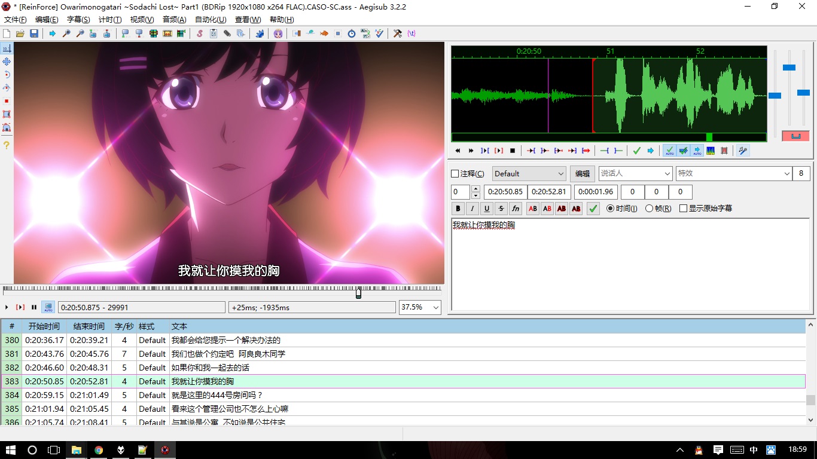Select the Rotate on Z axis tool
This screenshot has width=817, height=459.
tap(7, 74)
